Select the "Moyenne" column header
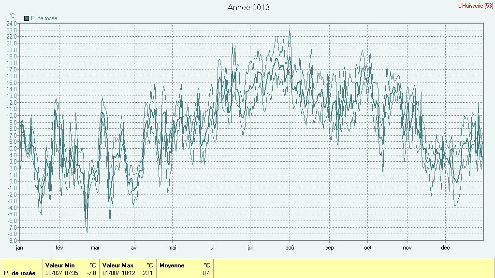495x278 pixels. coord(172,265)
